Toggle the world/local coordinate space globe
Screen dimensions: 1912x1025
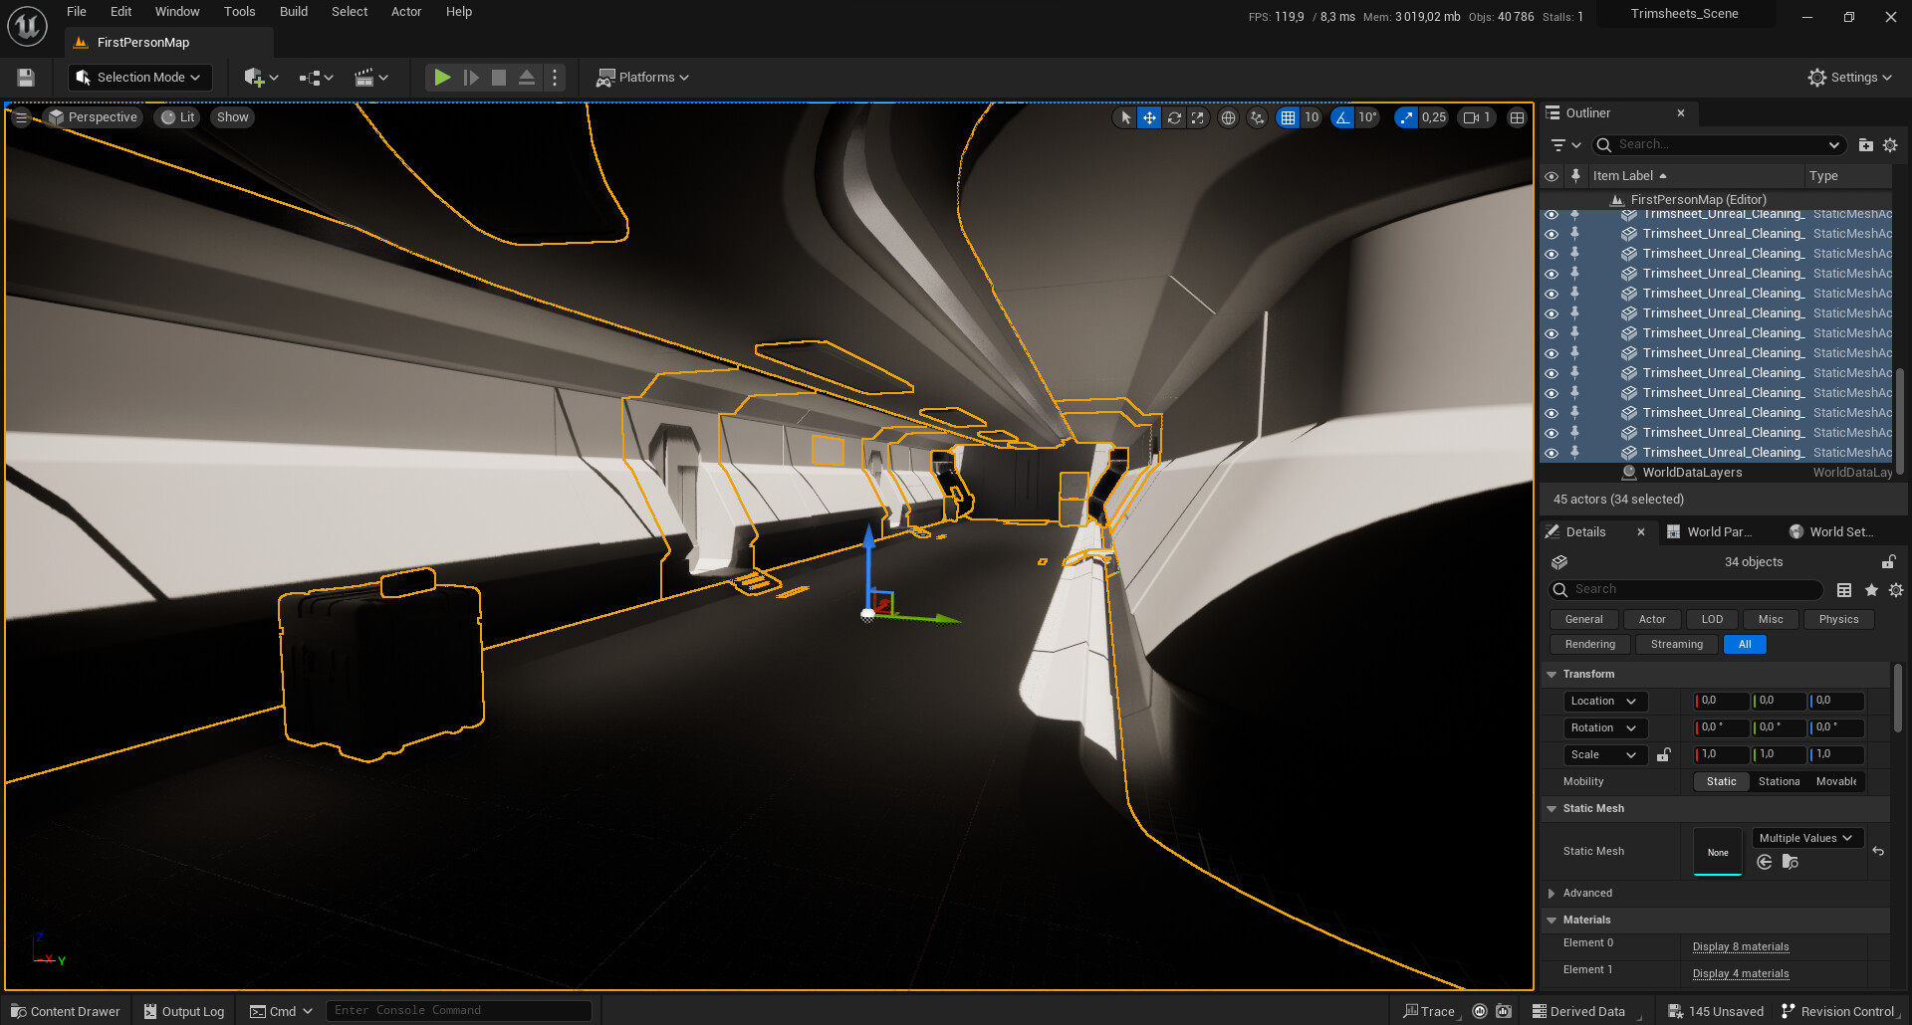1228,117
